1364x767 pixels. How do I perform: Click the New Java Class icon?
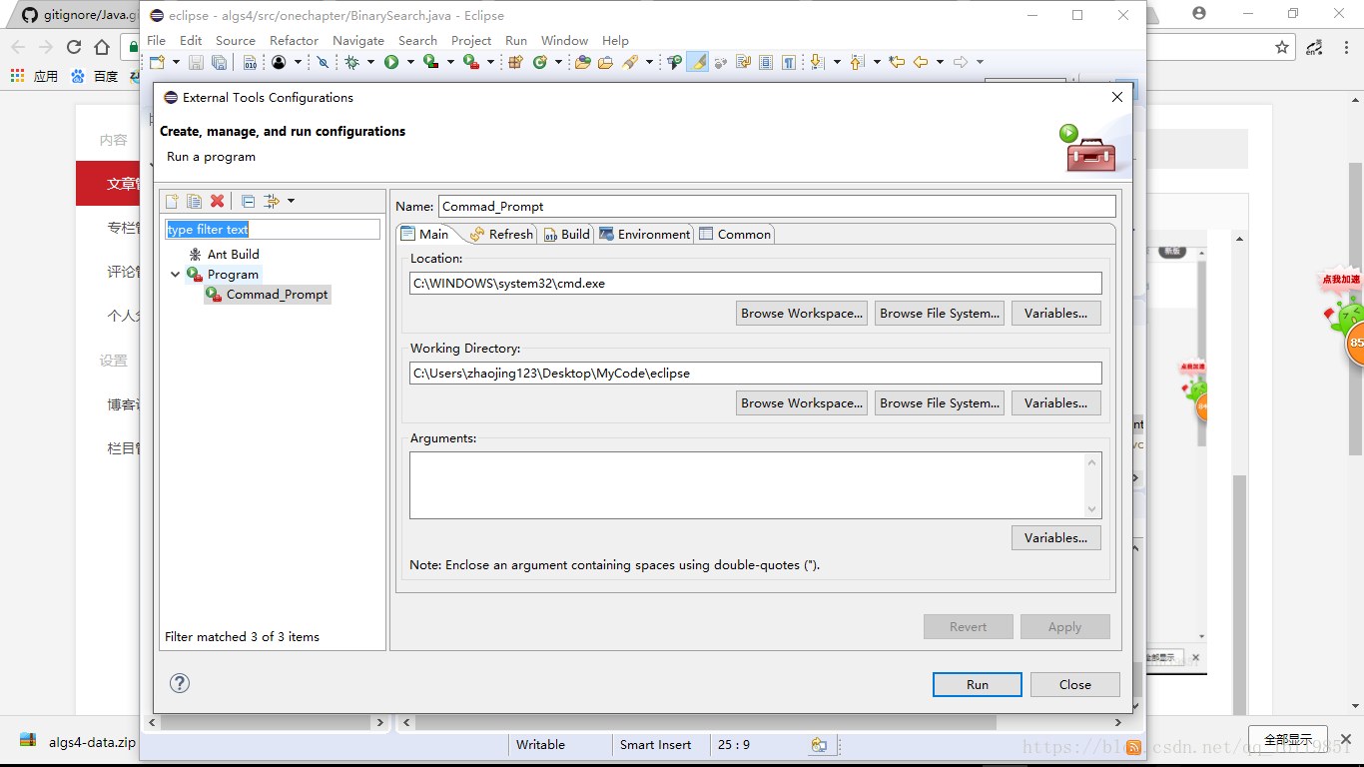pos(540,62)
